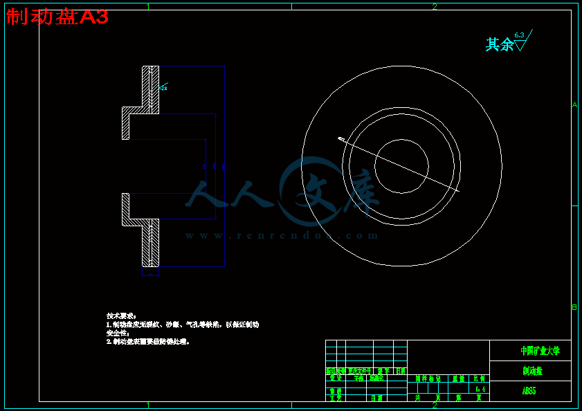Select the "设计" label in title block
Image resolution: width=582 pixels, height=411 pixels.
[x=336, y=378]
